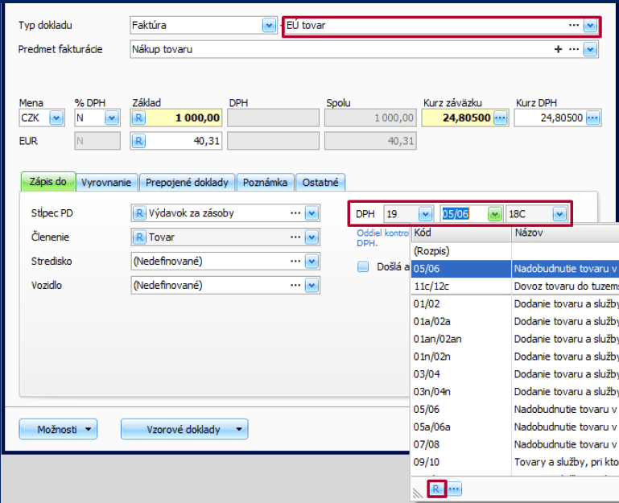619x503 pixels.
Task: Select the 07/08 code row
Action: 515,444
